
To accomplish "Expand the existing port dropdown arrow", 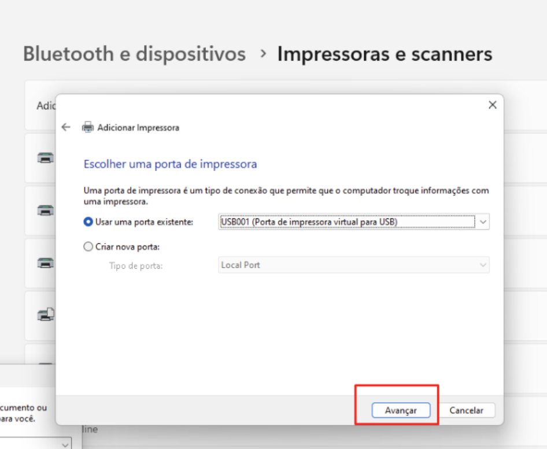I will (483, 222).
